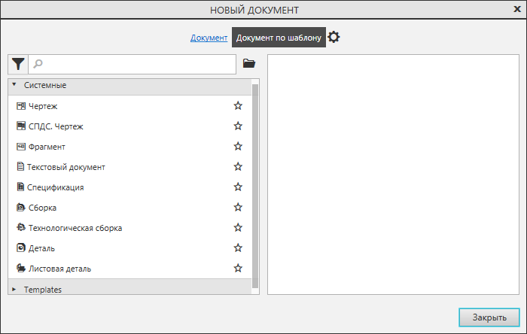The image size is (527, 334).
Task: Select the Чертеж template icon
Action: [x=21, y=106]
